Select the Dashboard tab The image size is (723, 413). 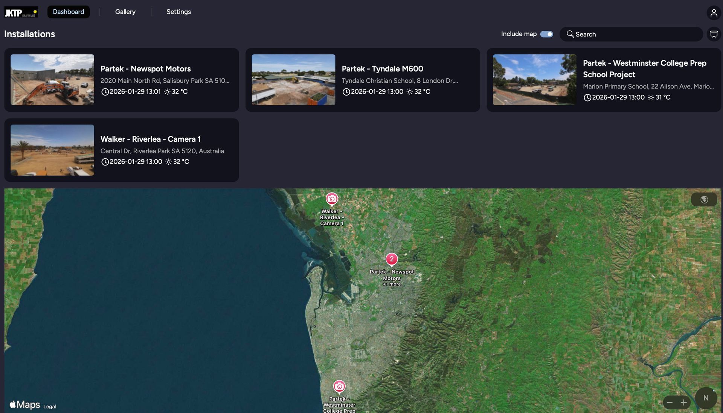click(x=69, y=12)
